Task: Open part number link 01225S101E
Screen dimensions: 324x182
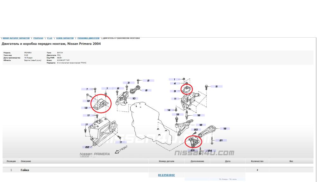Action: 166,175
